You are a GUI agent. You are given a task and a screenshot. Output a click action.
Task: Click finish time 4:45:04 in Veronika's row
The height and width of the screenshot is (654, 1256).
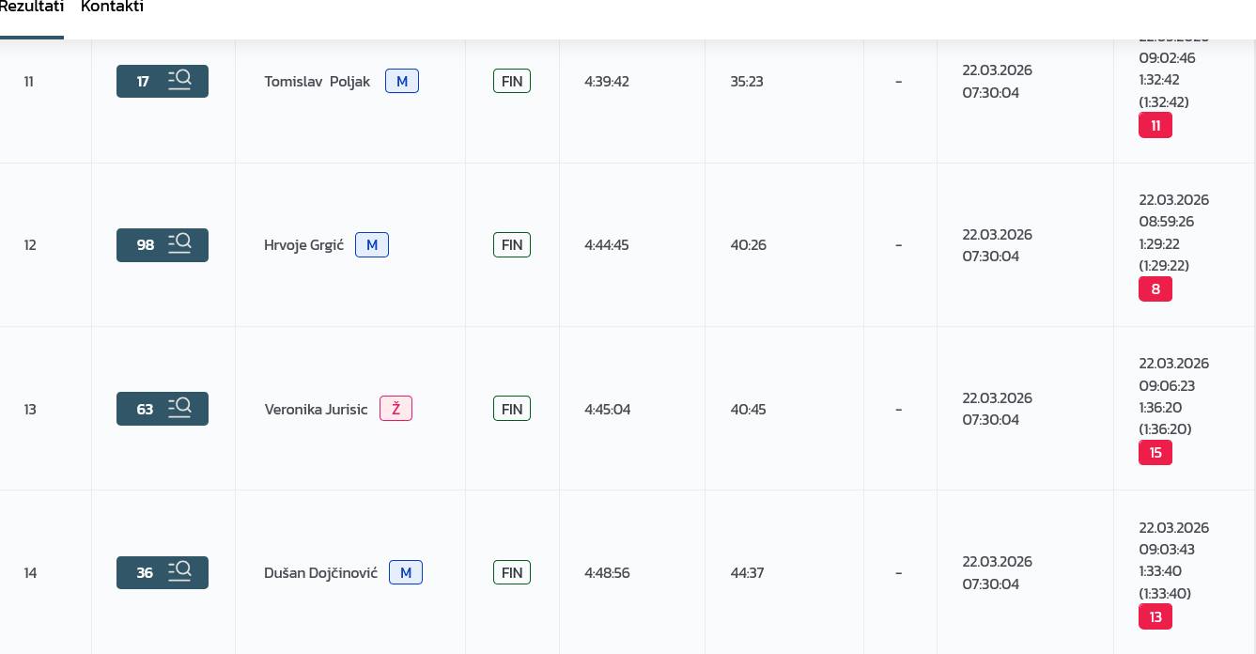(x=607, y=409)
